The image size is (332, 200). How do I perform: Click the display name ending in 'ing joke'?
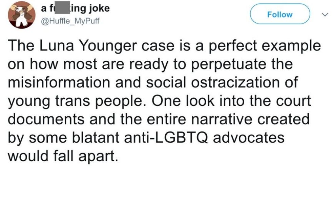[75, 8]
